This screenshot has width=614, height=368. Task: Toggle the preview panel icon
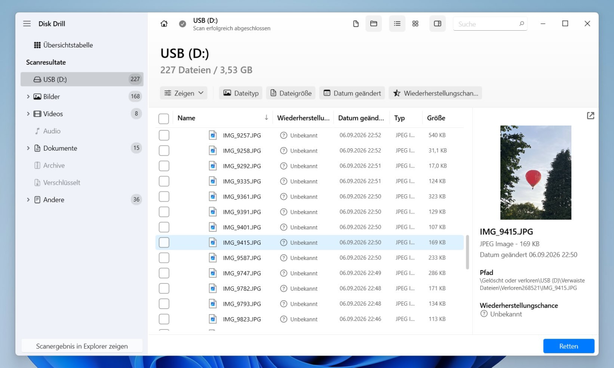tap(437, 24)
